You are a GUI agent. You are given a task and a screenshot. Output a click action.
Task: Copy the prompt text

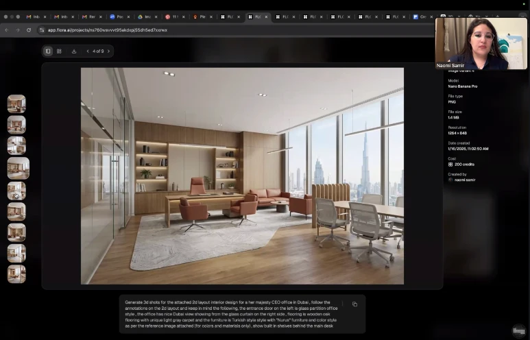click(354, 304)
